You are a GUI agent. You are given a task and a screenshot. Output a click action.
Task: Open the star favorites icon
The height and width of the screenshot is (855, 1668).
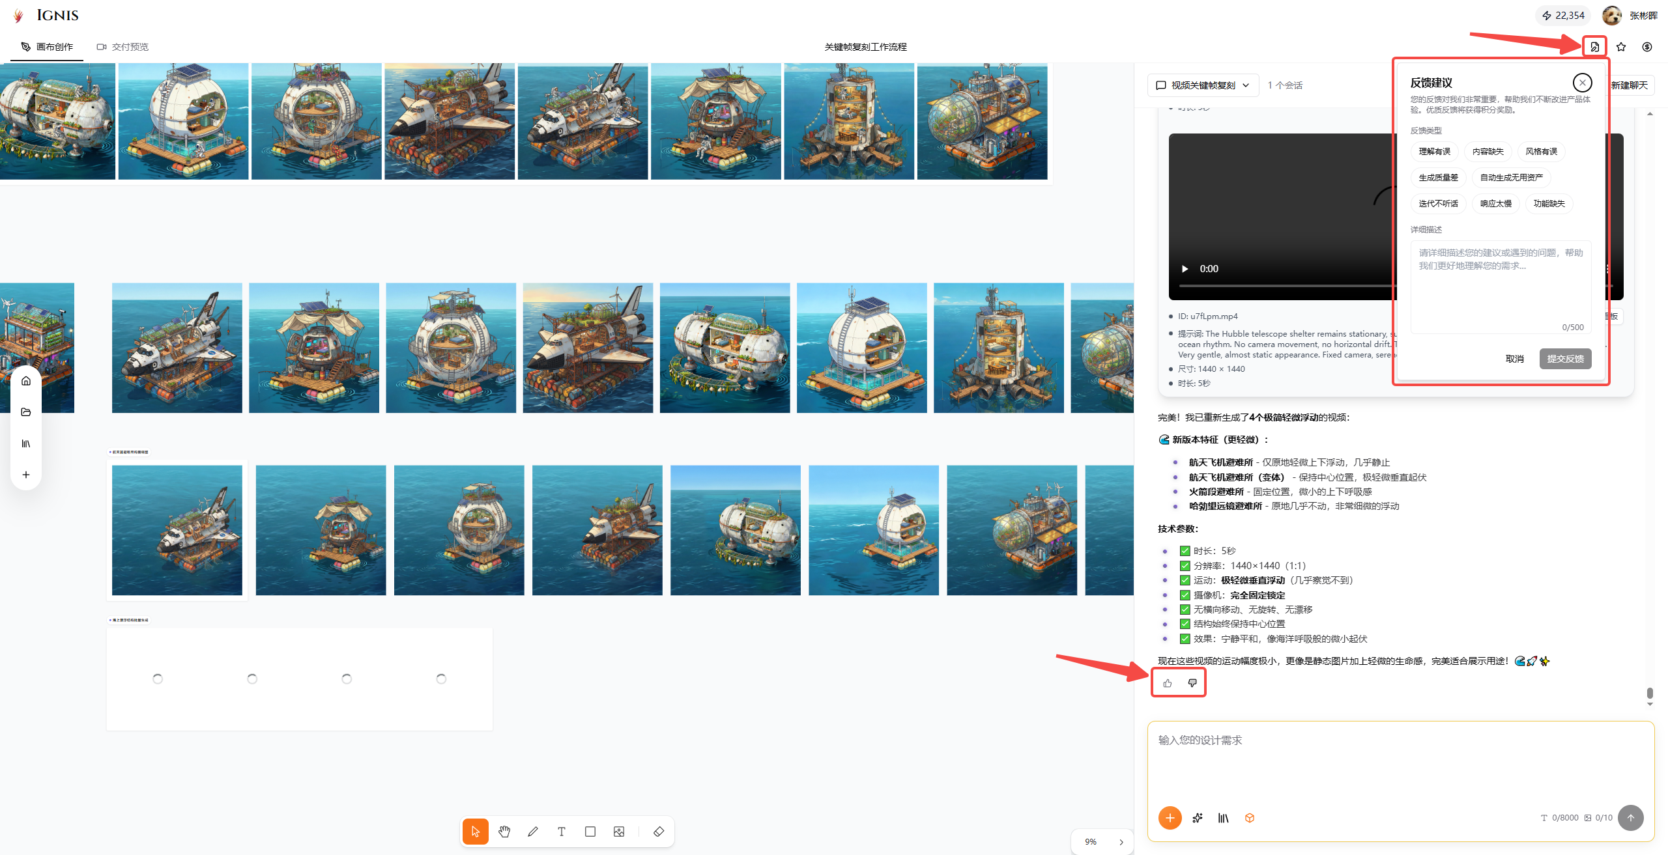point(1621,47)
